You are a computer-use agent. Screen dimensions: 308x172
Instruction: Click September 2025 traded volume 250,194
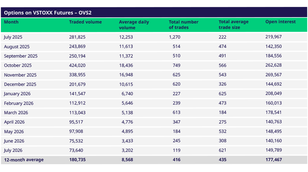tap(77, 56)
